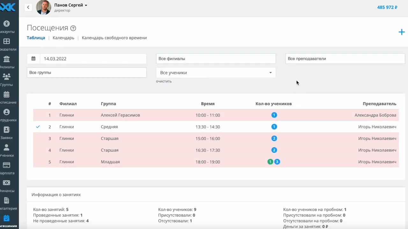Open Посещения attendance sidebar icon
The height and width of the screenshot is (229, 408).
6,218
